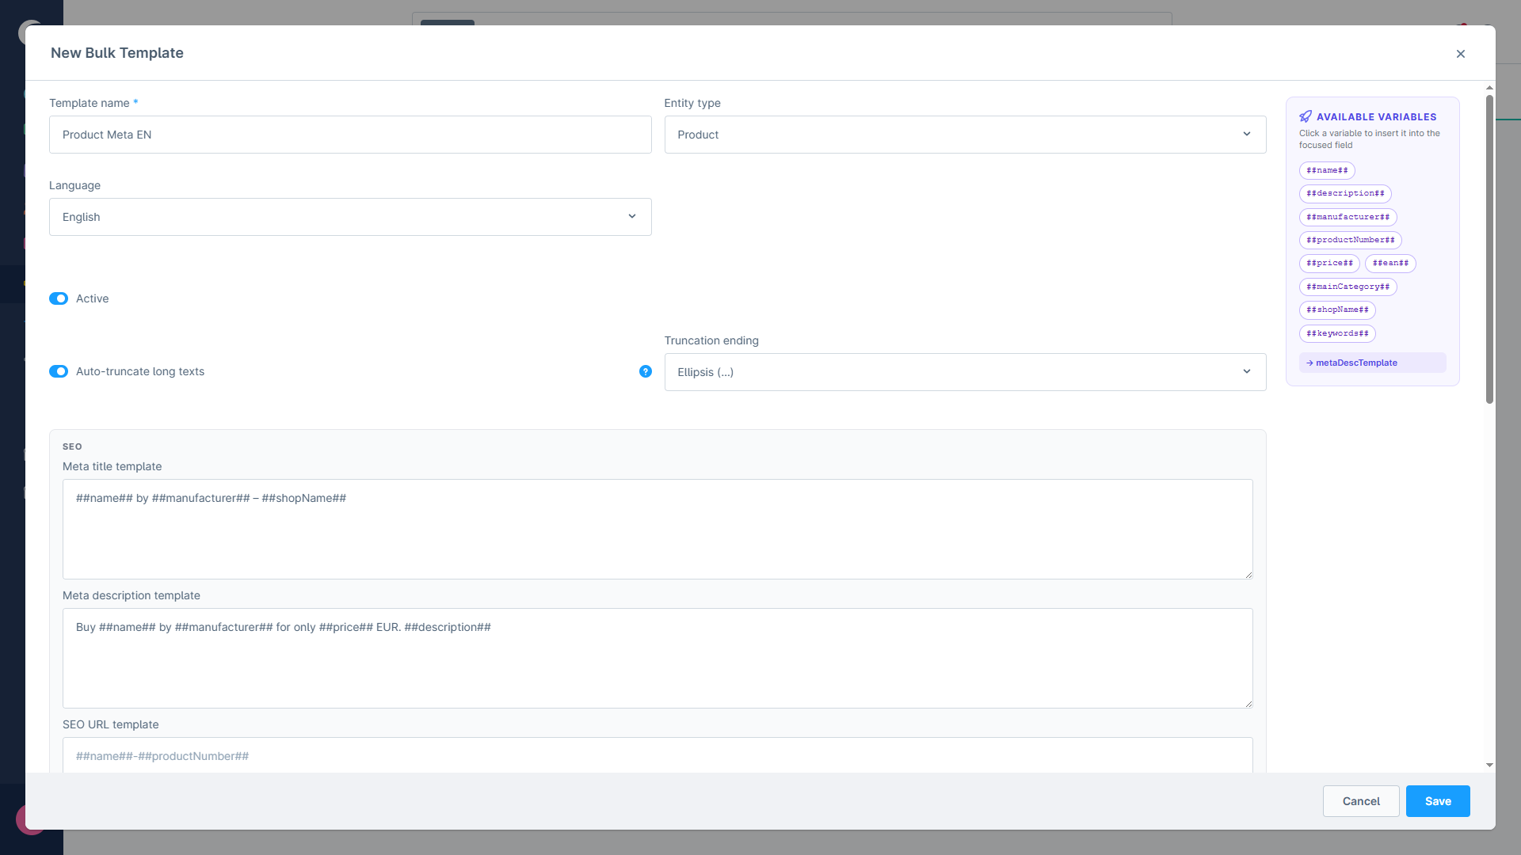Viewport: 1521px width, 855px height.
Task: Insert the ##keywords## variable chip
Action: point(1337,333)
